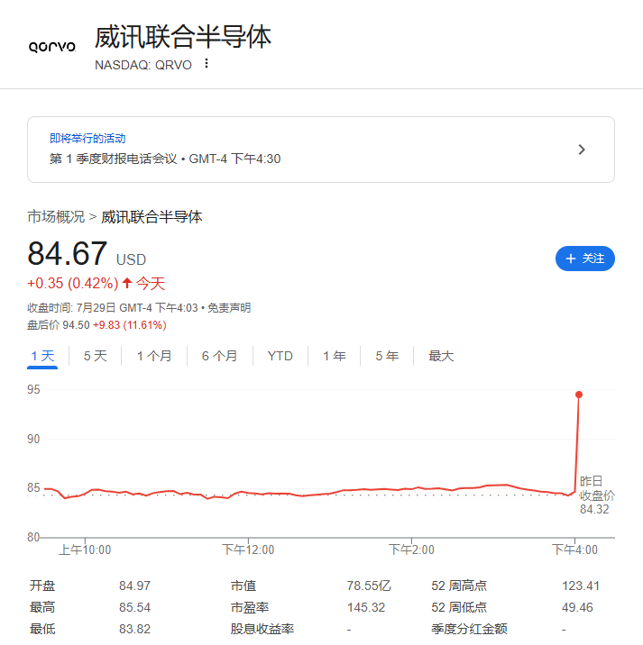Click the 昨日收盘价 84.32 label

pos(597,495)
